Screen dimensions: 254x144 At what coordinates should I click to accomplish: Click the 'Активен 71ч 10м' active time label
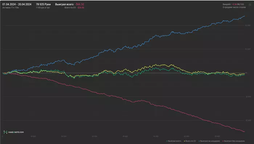click(11, 8)
